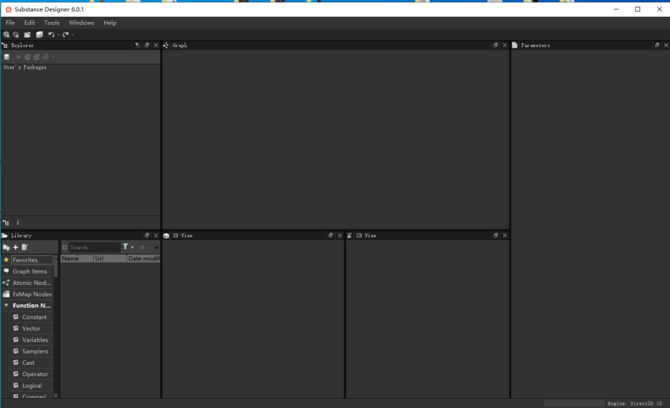The width and height of the screenshot is (670, 408).
Task: Click the second Substance S icon in Explorer toolbar
Action: tap(37, 57)
